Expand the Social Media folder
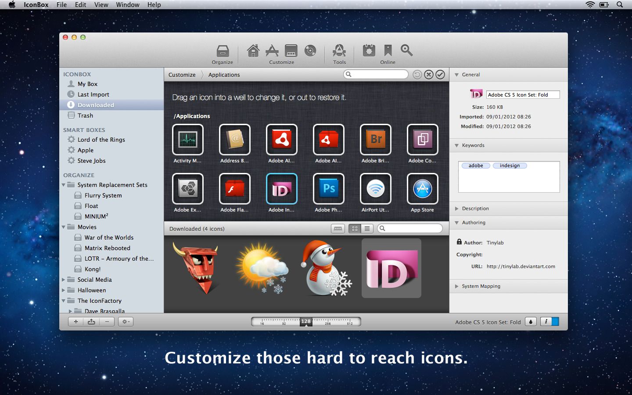 click(x=63, y=280)
